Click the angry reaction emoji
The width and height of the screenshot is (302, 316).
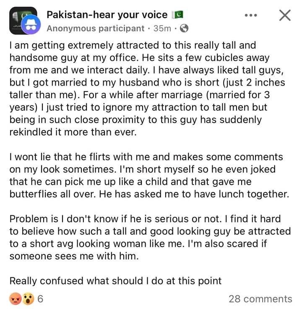15,299
